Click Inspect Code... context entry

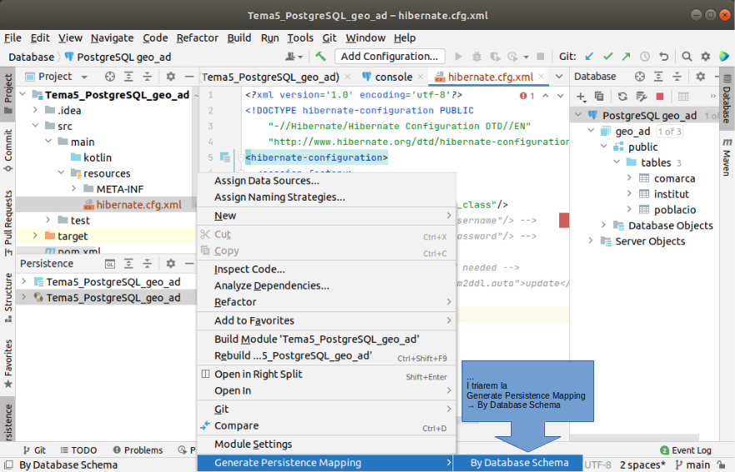click(327, 269)
